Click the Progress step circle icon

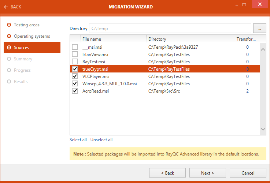pos(9,70)
